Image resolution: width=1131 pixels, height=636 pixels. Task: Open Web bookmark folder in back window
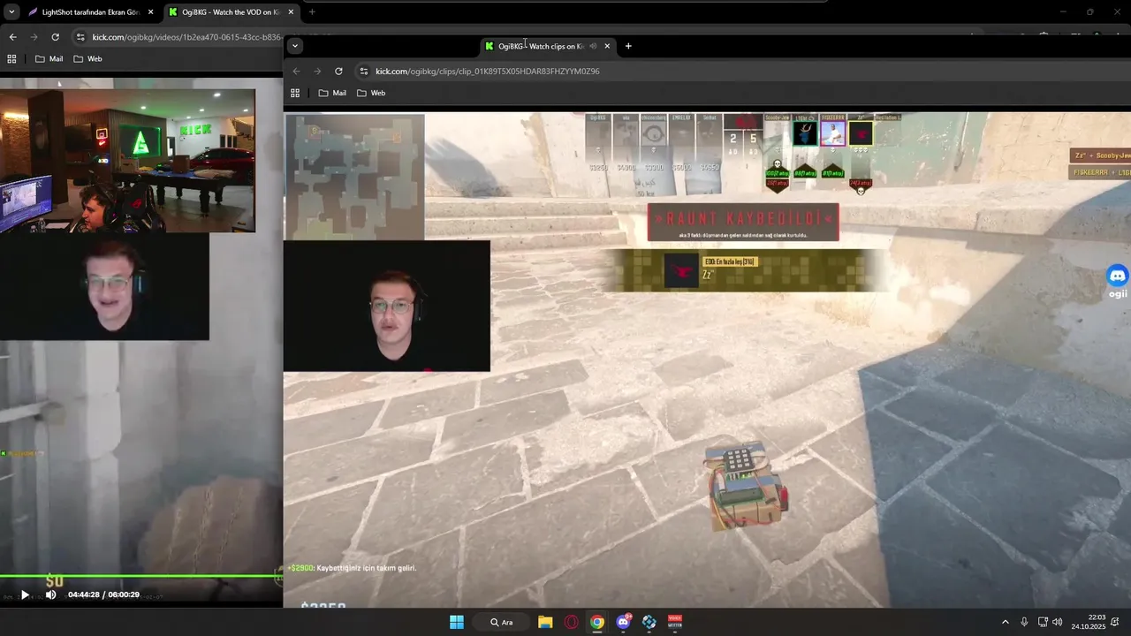coord(87,59)
